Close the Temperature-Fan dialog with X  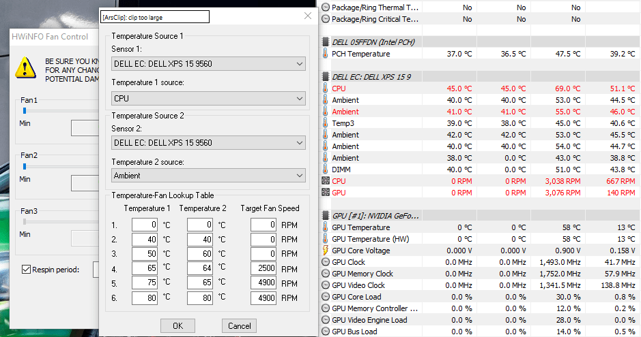coord(308,16)
